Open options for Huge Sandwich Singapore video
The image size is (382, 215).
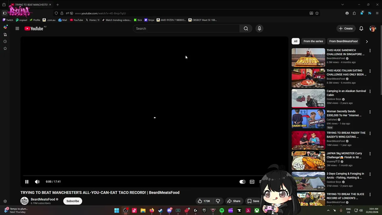(370, 50)
